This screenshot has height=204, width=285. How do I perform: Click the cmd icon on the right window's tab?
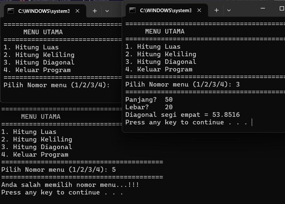pyautogui.click(x=133, y=10)
